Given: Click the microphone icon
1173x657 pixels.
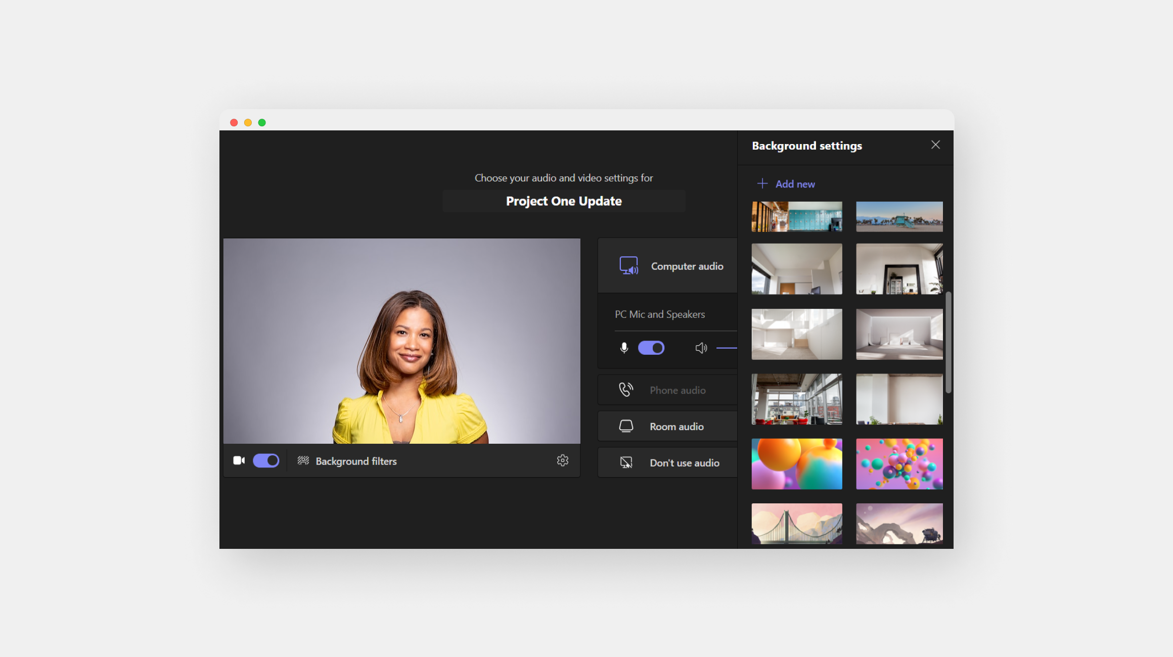Looking at the screenshot, I should point(624,348).
